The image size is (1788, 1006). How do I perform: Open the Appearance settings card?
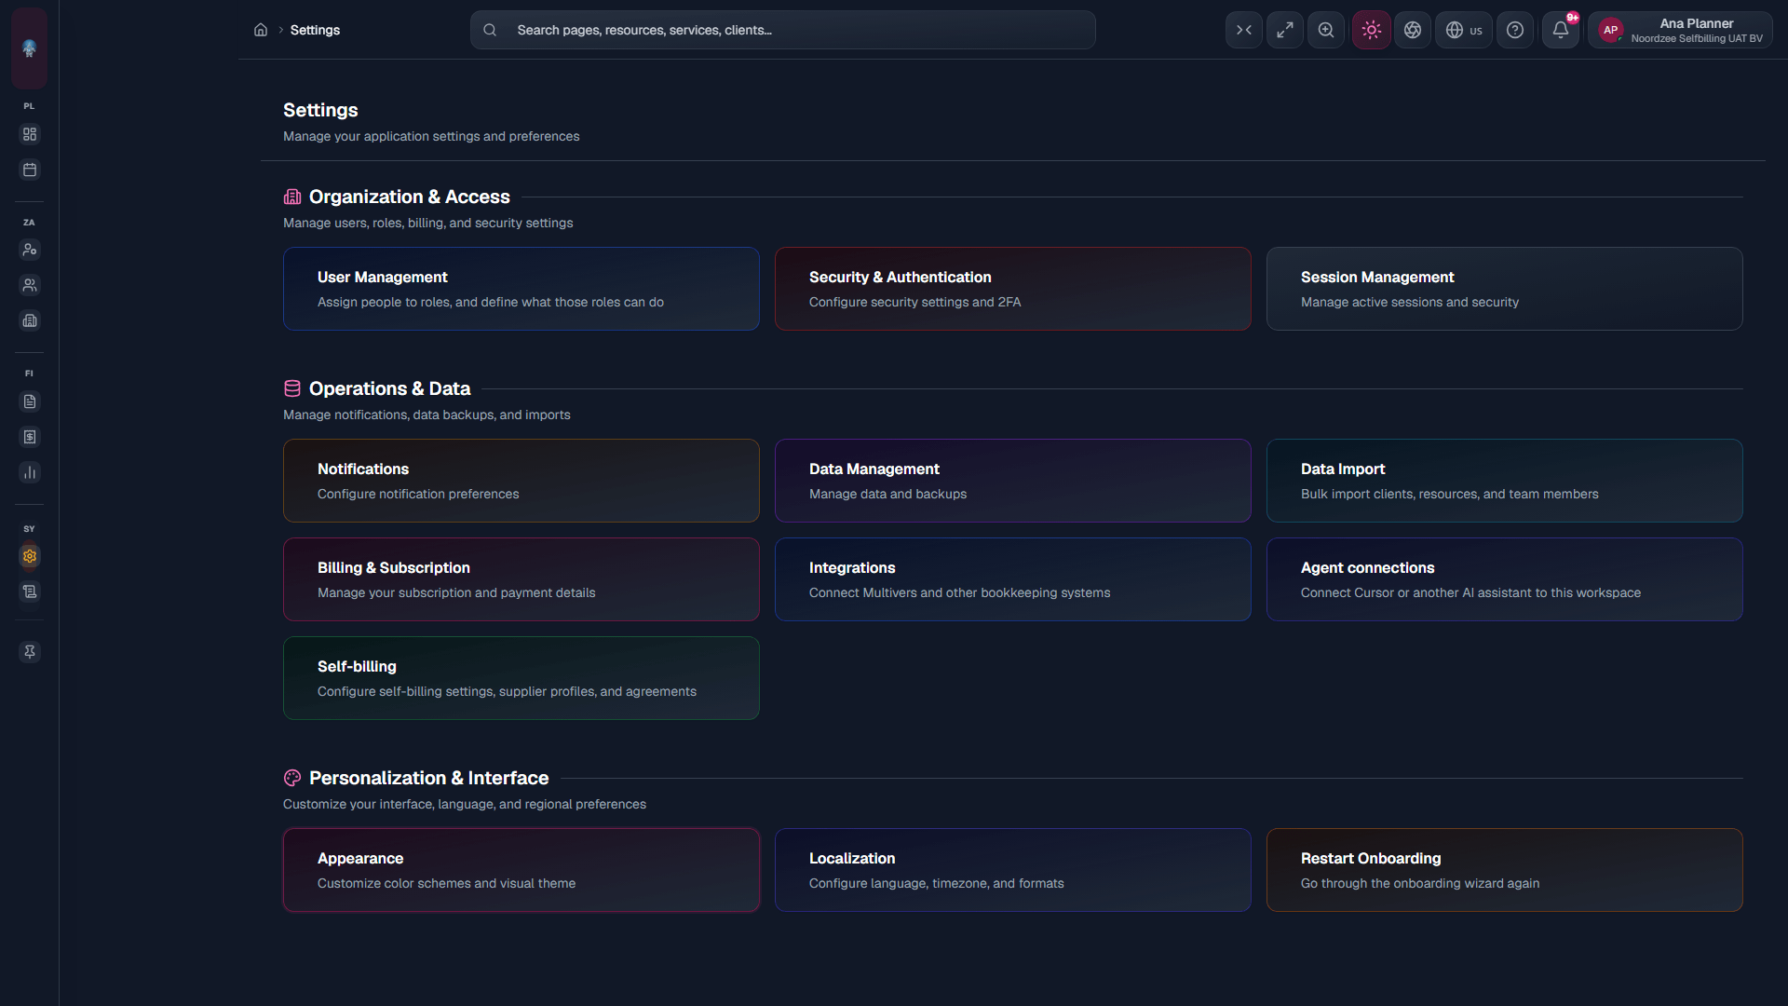tap(521, 870)
